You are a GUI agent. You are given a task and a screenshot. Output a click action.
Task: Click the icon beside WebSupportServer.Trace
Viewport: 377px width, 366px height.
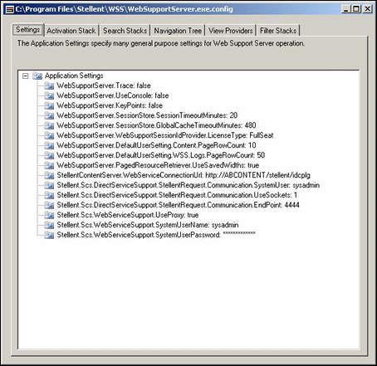49,85
